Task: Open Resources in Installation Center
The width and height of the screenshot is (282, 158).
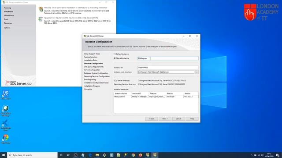Action: point(8,23)
